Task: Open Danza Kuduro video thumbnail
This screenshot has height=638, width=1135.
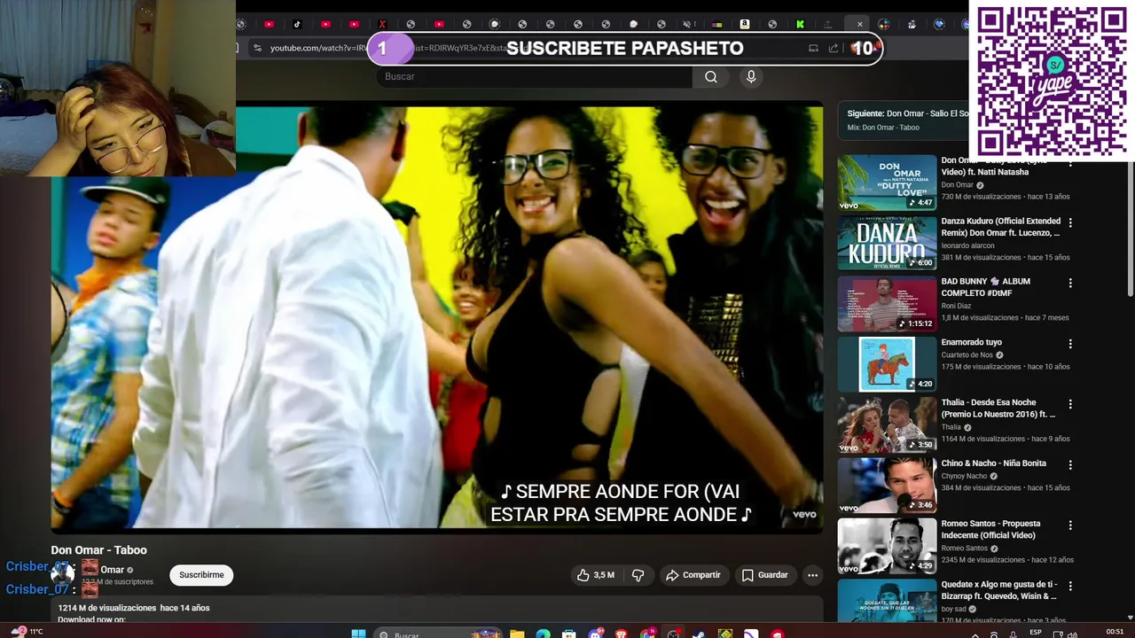Action: (887, 243)
